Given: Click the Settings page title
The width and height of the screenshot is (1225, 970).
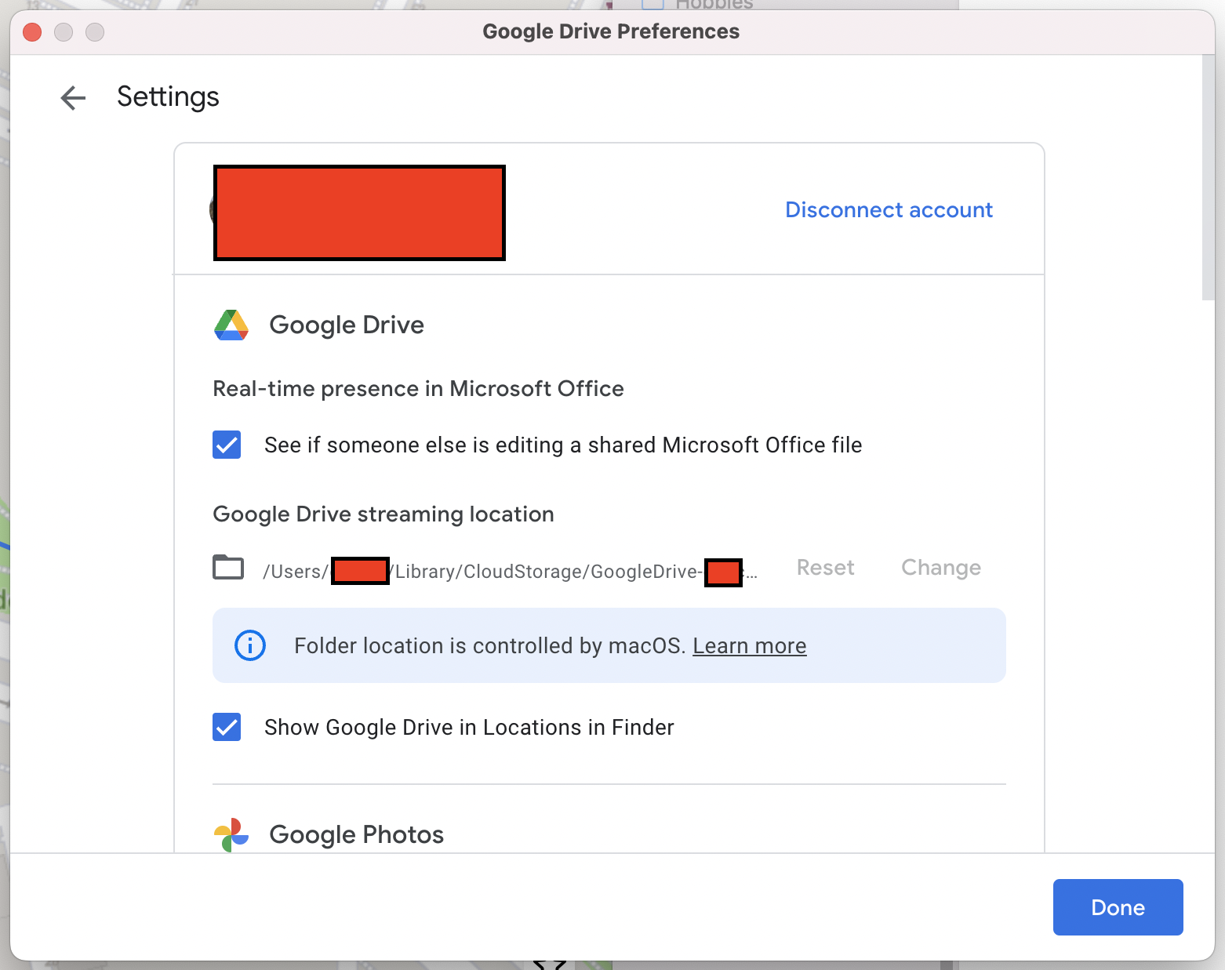Looking at the screenshot, I should click(x=168, y=97).
